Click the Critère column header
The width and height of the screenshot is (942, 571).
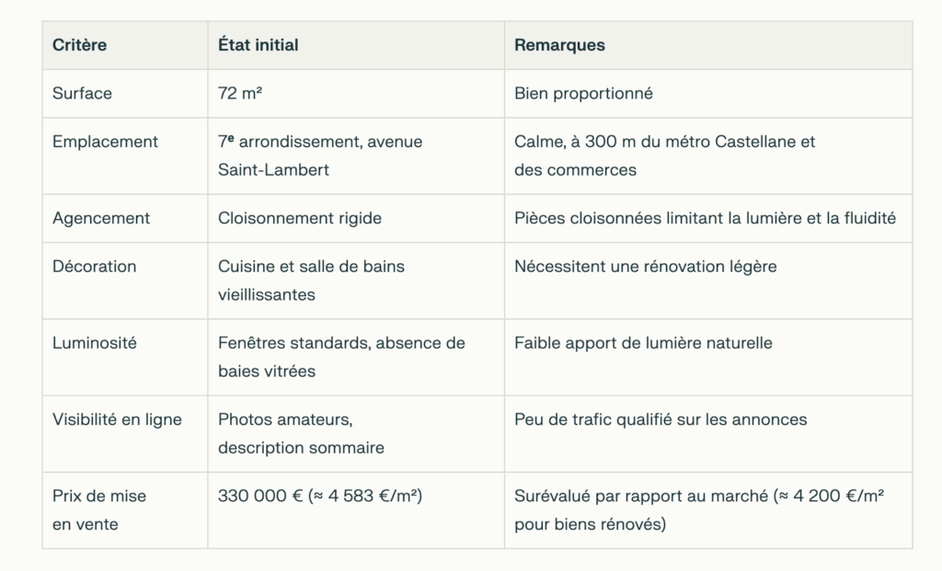click(x=79, y=45)
